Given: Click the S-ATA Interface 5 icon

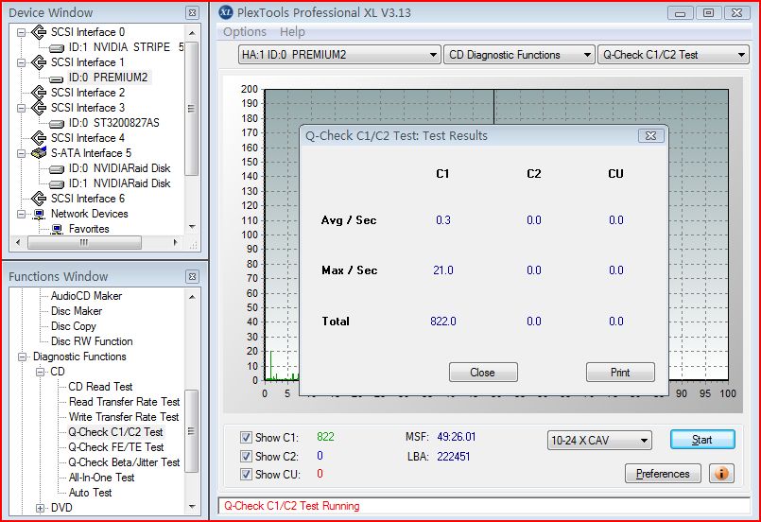Looking at the screenshot, I should click(39, 153).
